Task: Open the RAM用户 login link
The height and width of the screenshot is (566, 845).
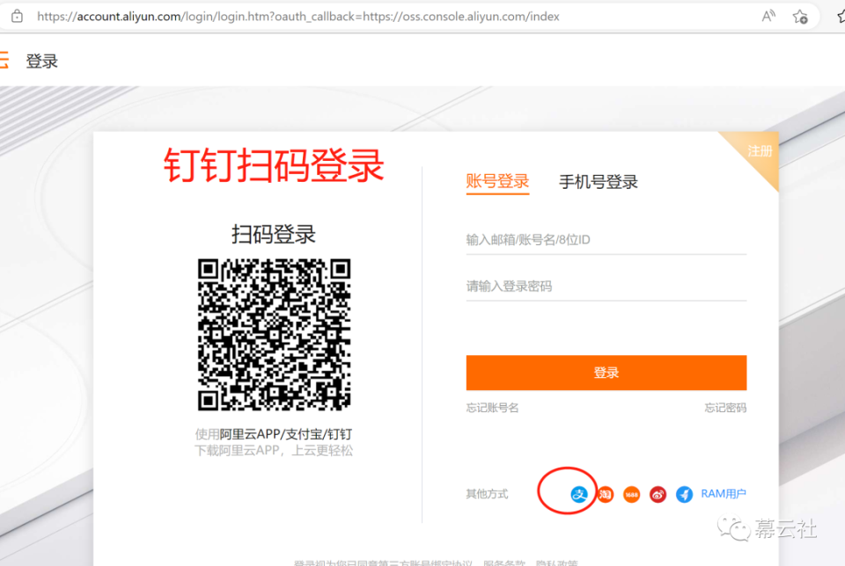Action: tap(722, 494)
